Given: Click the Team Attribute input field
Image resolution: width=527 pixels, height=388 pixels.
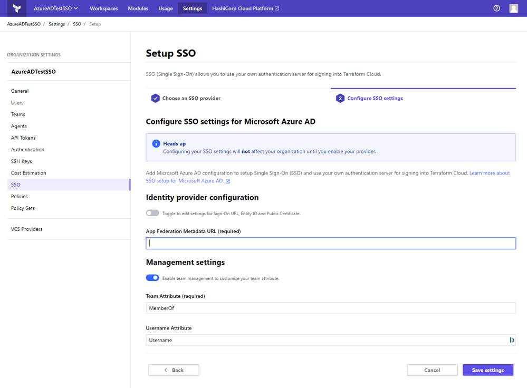Looking at the screenshot, I should pos(331,308).
